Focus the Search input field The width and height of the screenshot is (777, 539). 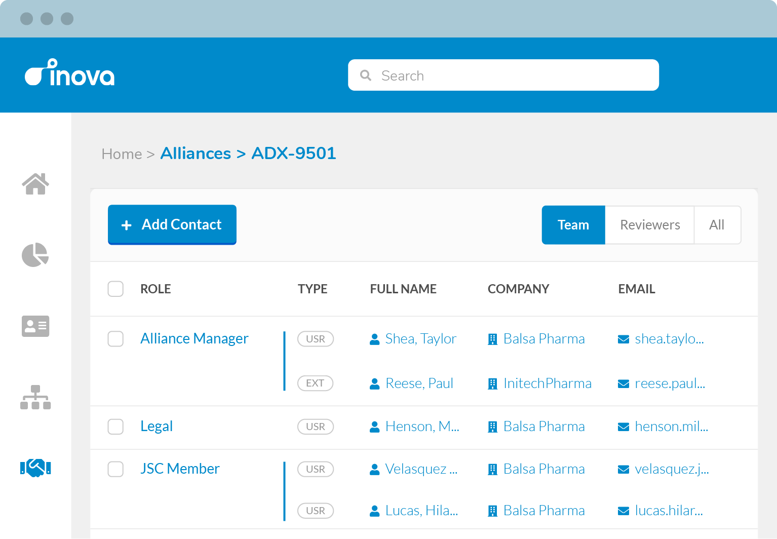[x=503, y=75]
